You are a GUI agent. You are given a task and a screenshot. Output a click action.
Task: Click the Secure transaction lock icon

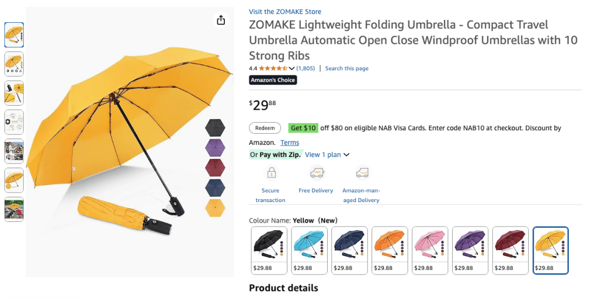(x=270, y=173)
